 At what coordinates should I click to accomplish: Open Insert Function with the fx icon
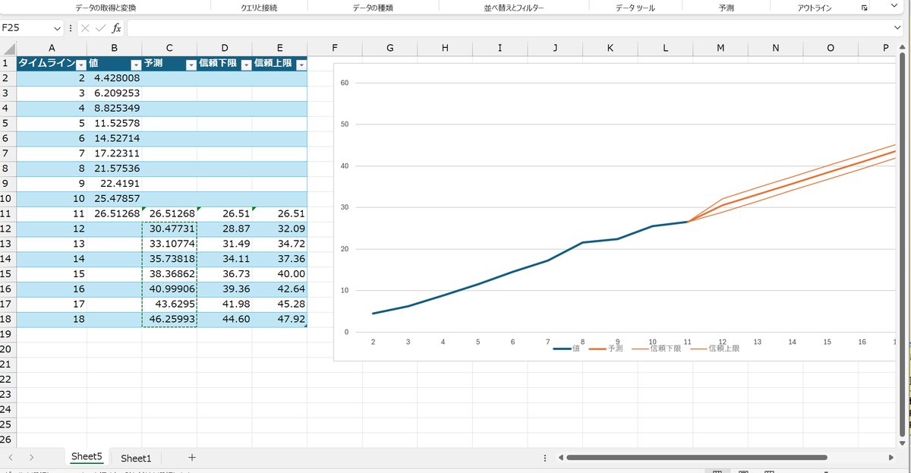pyautogui.click(x=116, y=28)
